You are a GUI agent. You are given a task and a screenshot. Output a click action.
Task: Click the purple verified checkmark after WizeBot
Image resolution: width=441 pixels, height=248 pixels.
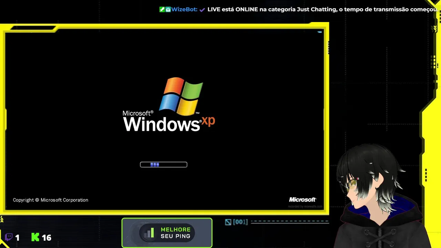pos(202,10)
